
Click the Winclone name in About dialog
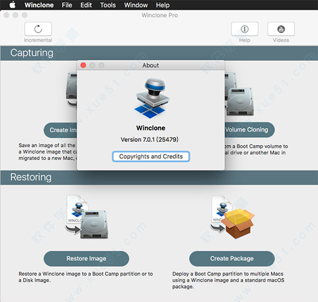click(151, 128)
